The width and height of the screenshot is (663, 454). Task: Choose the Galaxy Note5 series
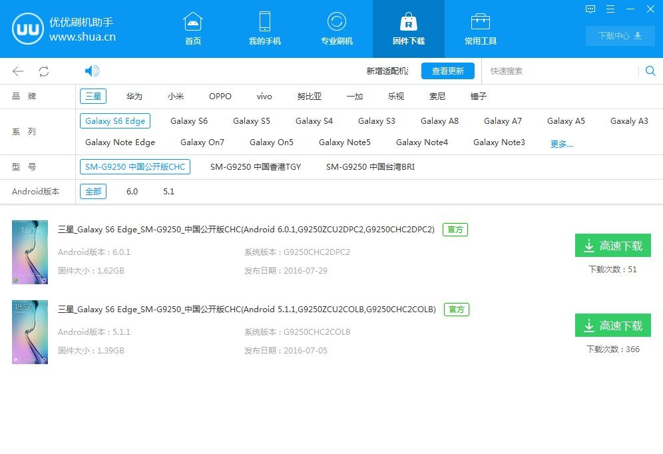345,142
